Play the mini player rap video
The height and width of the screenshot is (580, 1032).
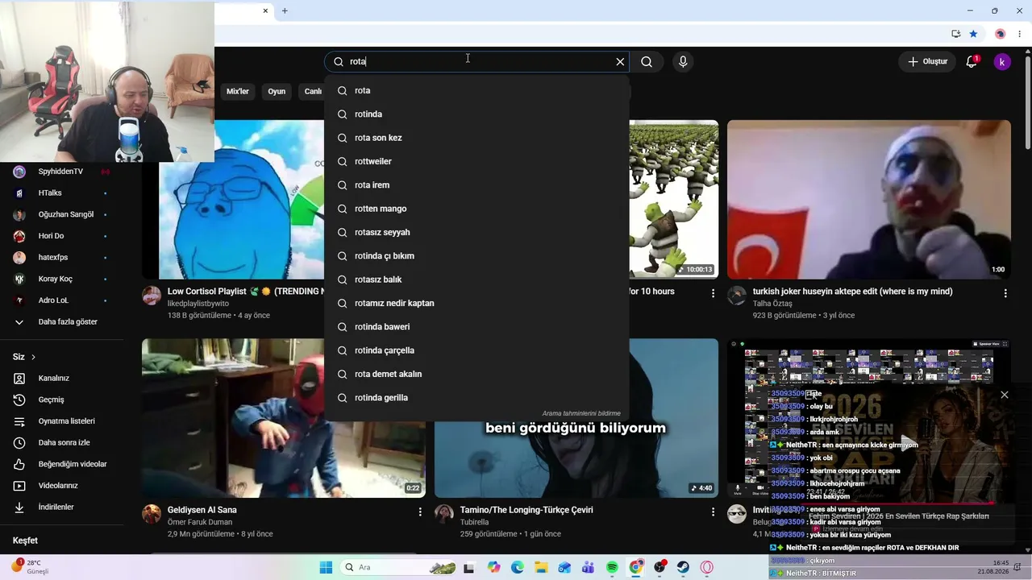(x=908, y=444)
